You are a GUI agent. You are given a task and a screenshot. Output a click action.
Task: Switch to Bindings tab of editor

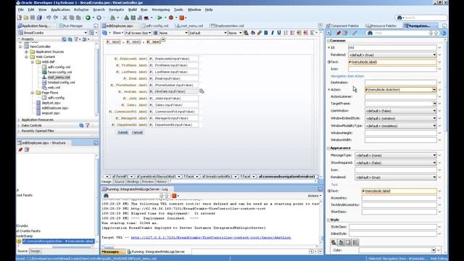tap(133, 181)
